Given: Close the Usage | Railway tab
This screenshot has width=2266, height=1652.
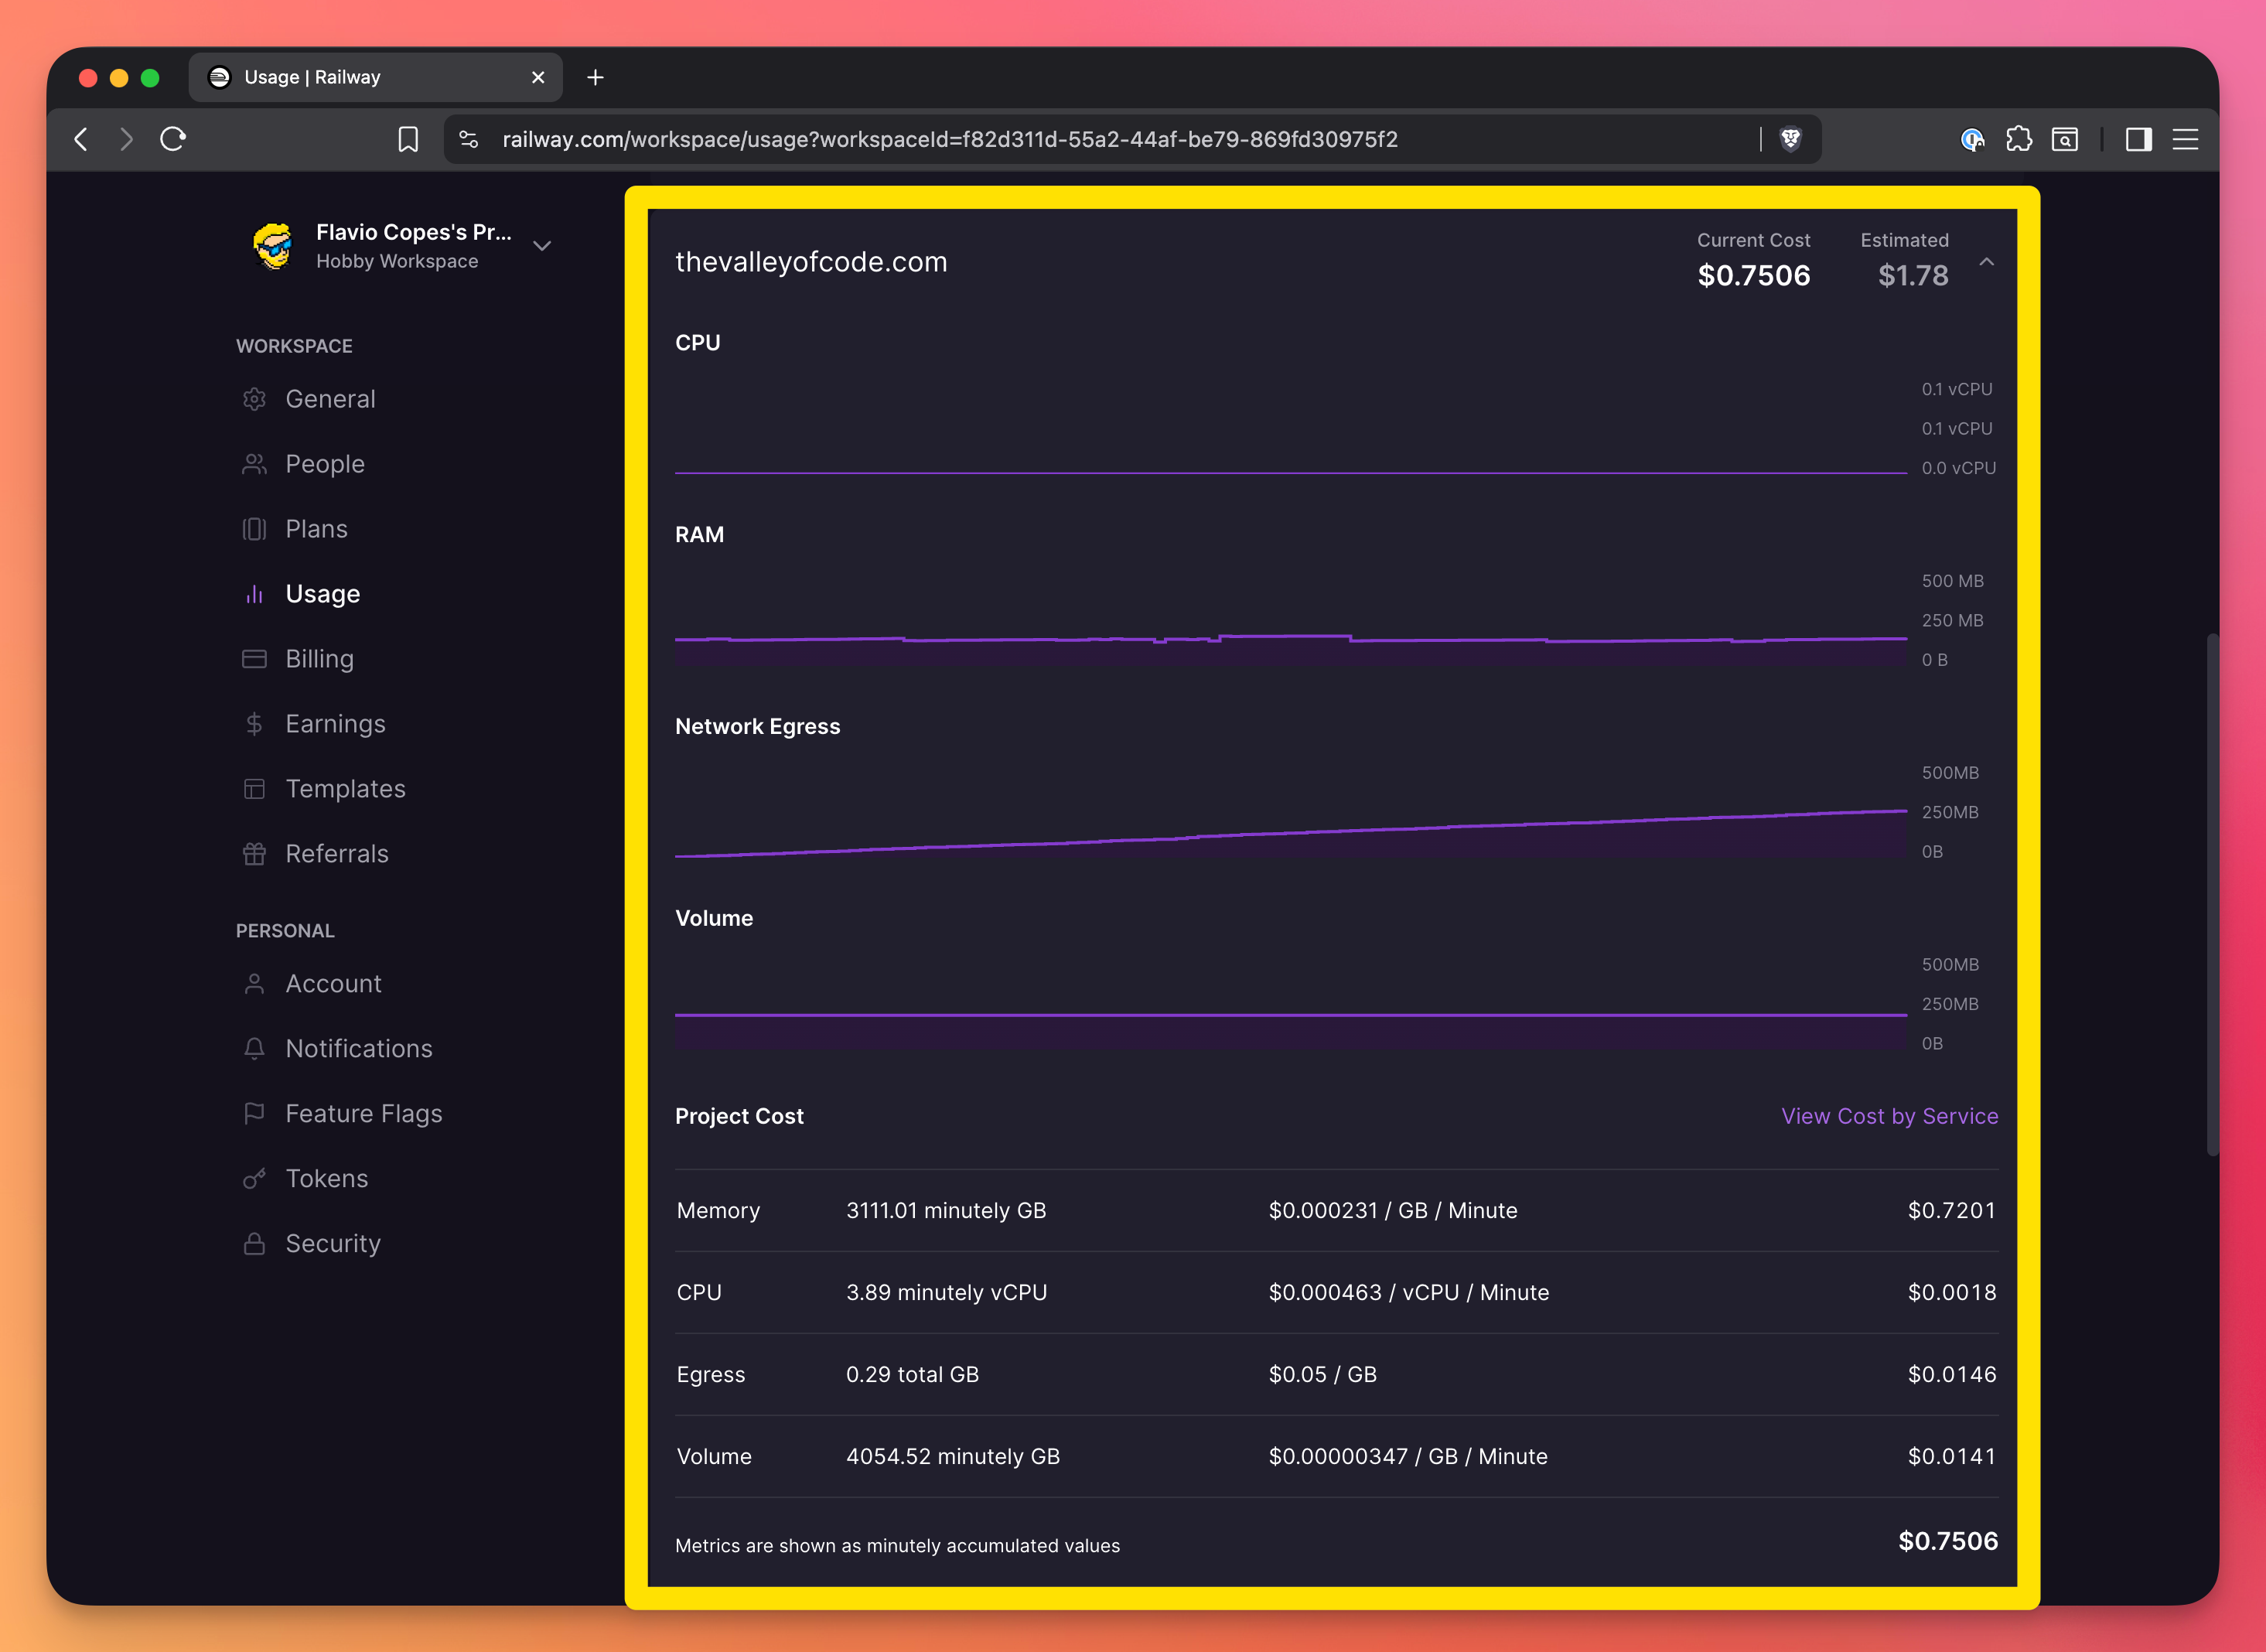Looking at the screenshot, I should [x=538, y=77].
